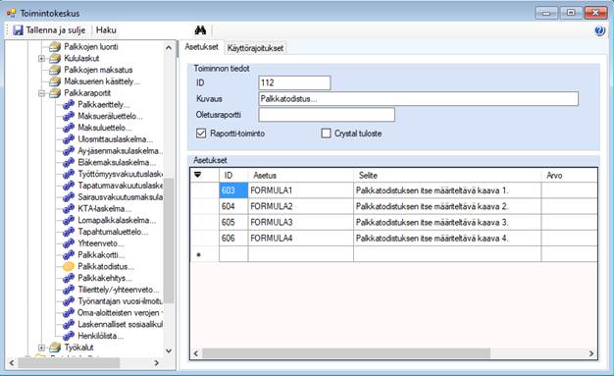Screen dimensions: 614x376
Task: Click the Kululaskut folder icon
Action: 55,59
